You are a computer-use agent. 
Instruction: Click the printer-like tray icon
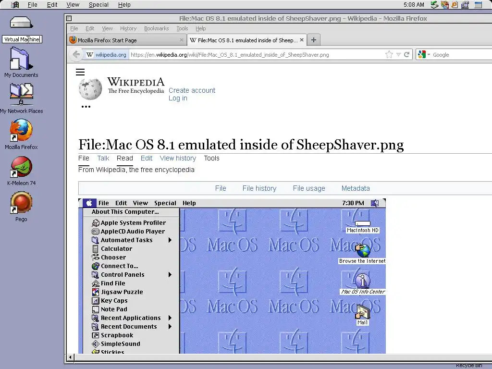coord(465,5)
